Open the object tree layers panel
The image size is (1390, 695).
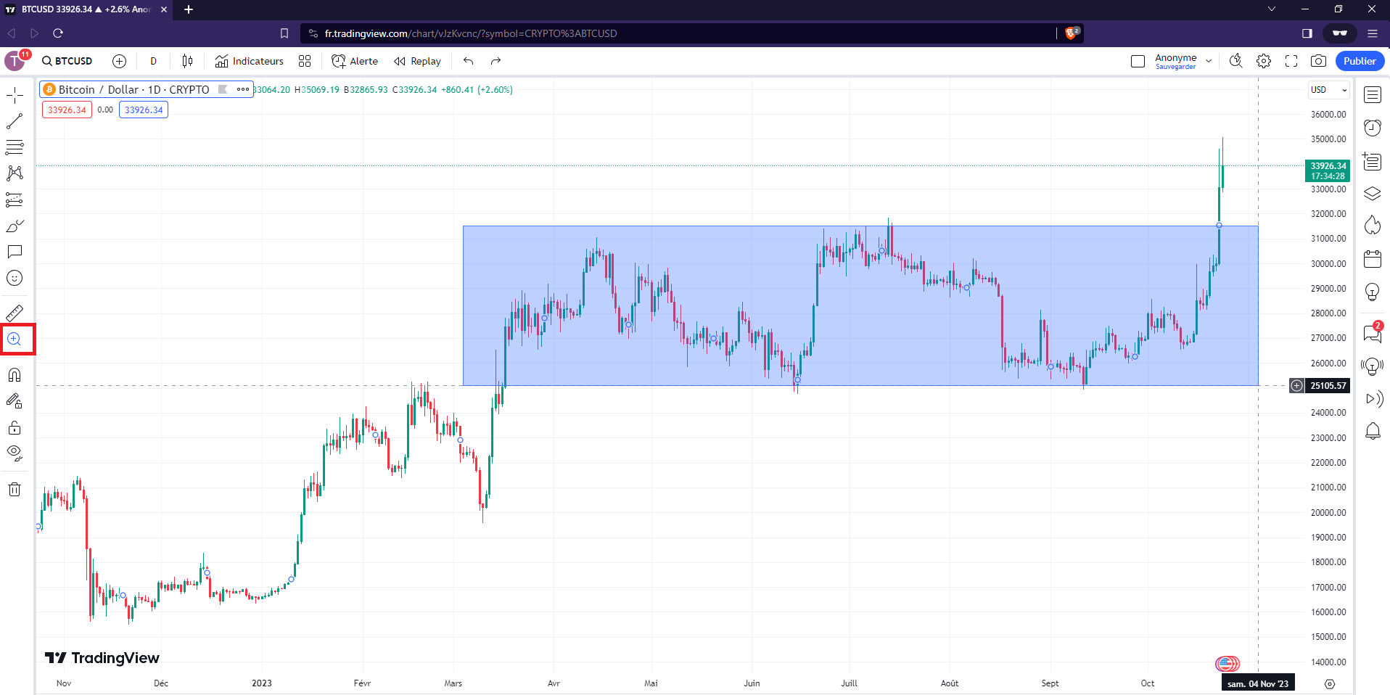click(x=1373, y=194)
